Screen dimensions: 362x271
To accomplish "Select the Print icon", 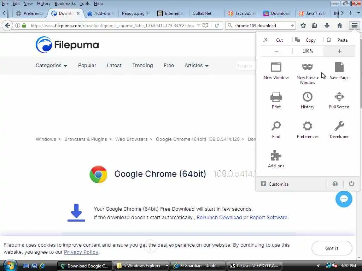I will (276, 100).
